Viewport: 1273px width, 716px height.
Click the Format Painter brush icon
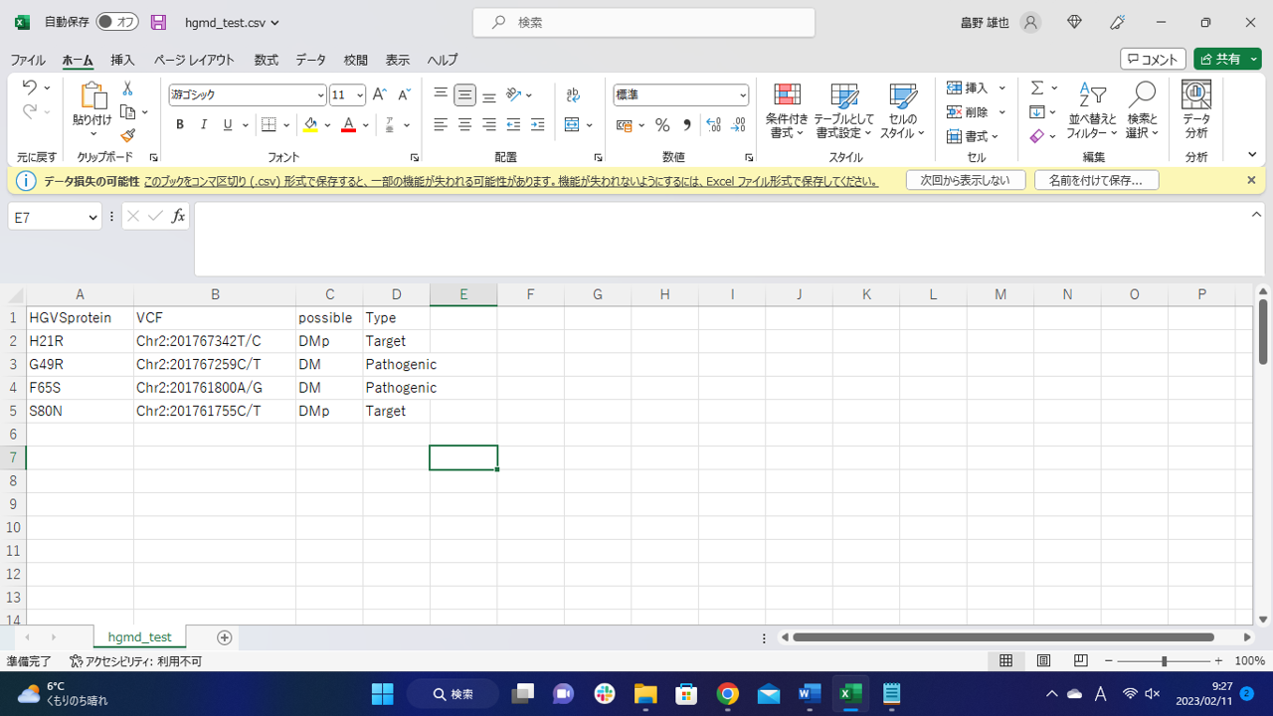(127, 135)
